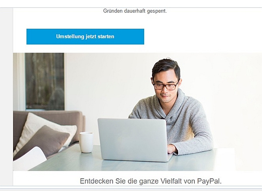
Task: Click the 'Gründen dauerhaft gesperrt.' text line
Action: pyautogui.click(x=135, y=11)
